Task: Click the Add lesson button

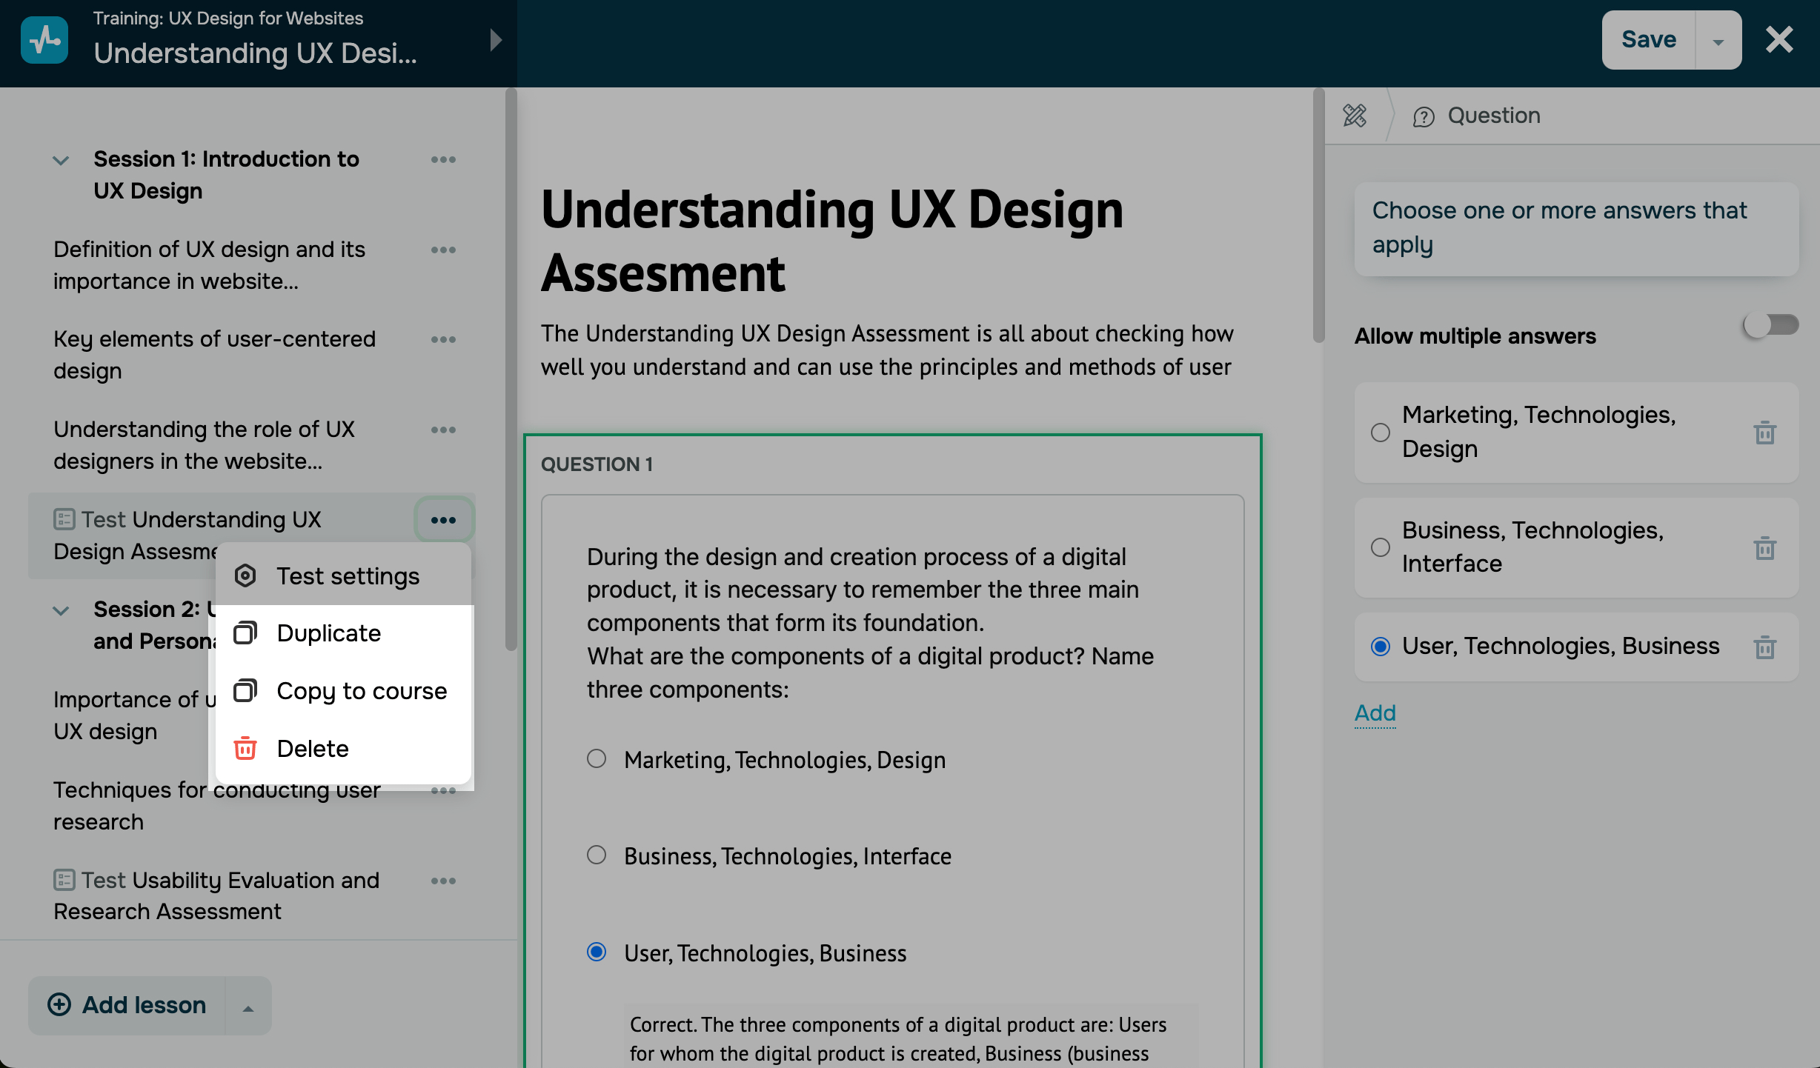Action: tap(127, 1006)
